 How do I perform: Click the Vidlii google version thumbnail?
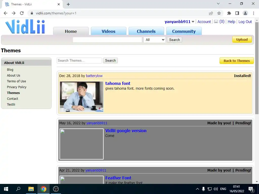pos(82,144)
